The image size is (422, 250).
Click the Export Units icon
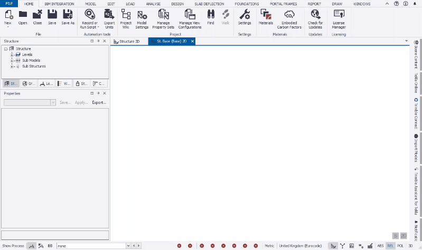109,19
